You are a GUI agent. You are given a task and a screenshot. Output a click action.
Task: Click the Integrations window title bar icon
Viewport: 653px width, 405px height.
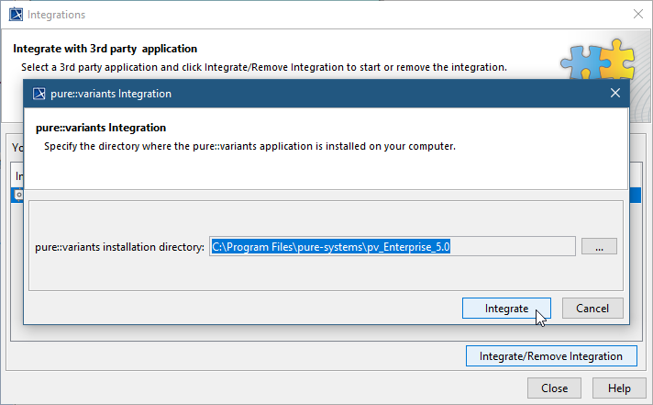(14, 15)
